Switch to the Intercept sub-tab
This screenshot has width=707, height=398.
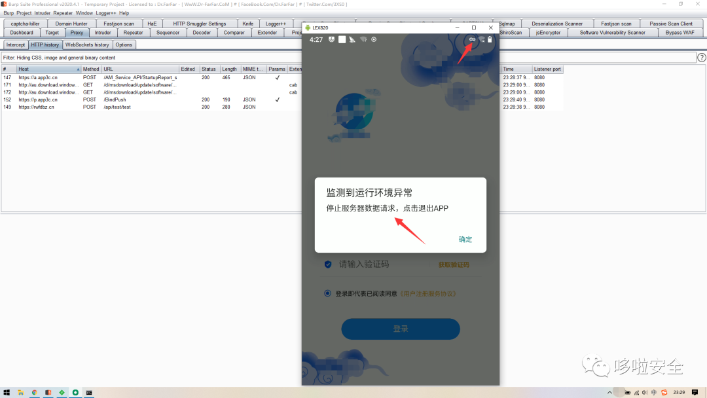point(16,45)
